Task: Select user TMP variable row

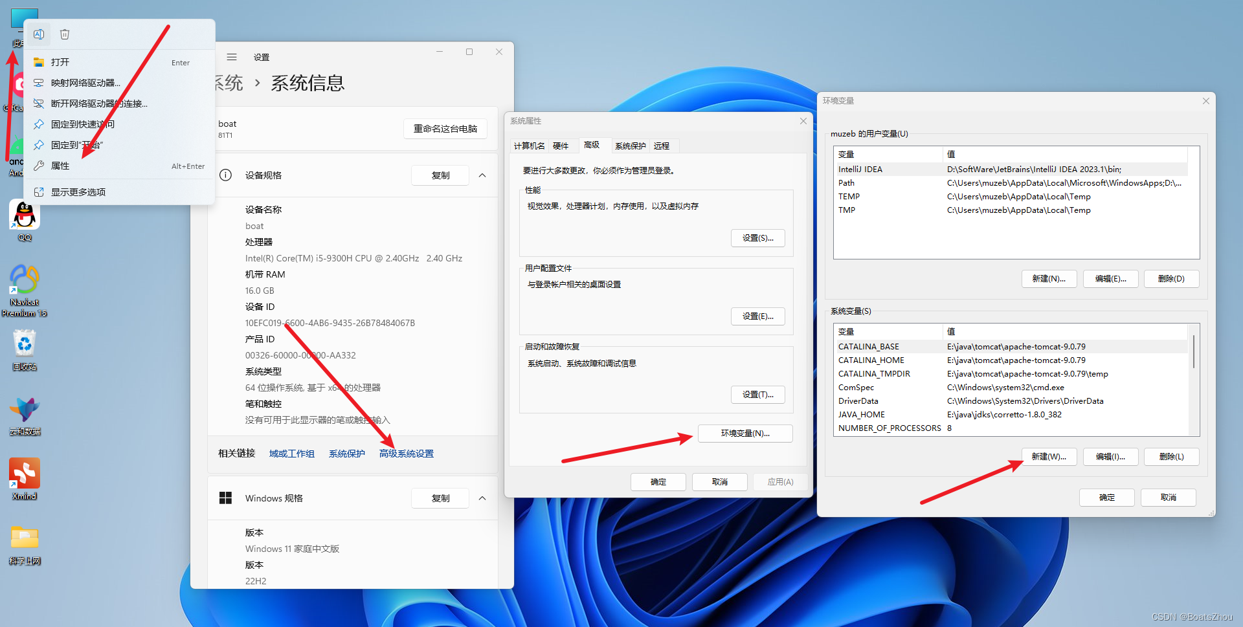Action: 1011,210
